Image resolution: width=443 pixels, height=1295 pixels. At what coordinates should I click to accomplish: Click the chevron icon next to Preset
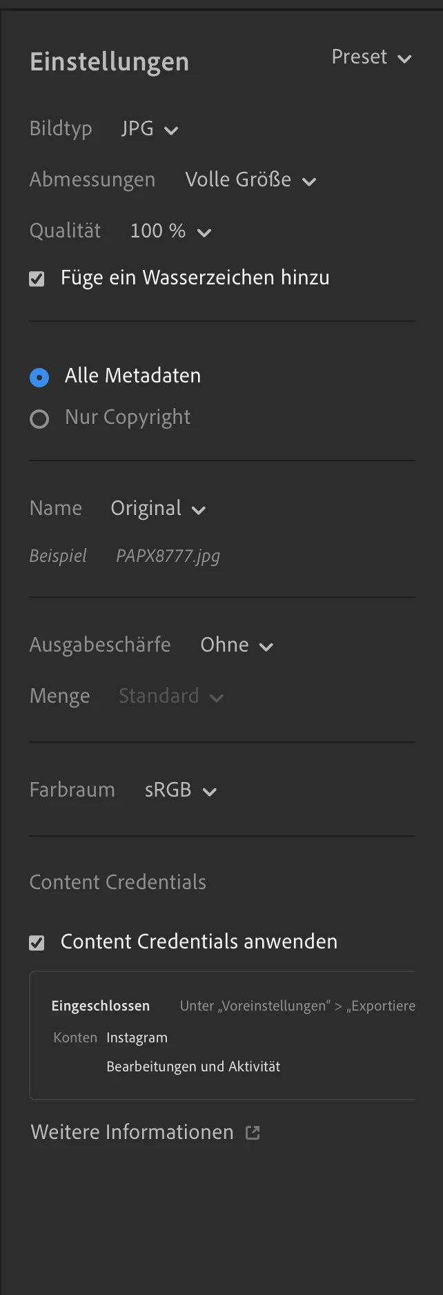point(405,59)
